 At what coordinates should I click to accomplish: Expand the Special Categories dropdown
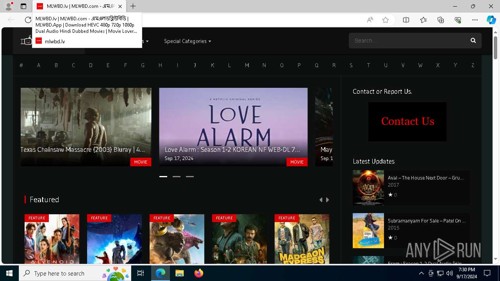point(187,41)
